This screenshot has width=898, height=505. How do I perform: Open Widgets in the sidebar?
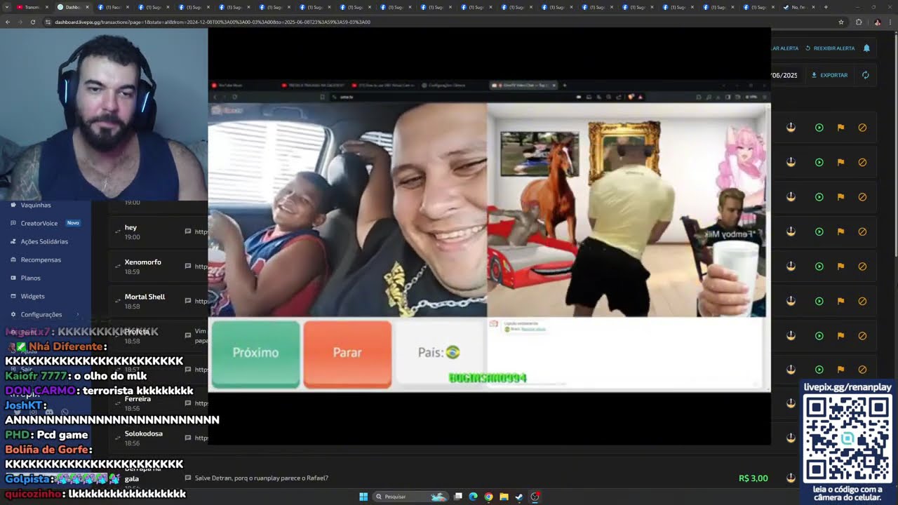(32, 296)
